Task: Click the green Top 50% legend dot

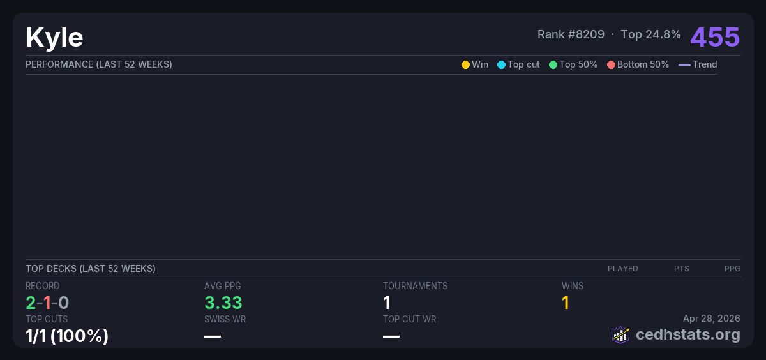Action: pyautogui.click(x=553, y=64)
